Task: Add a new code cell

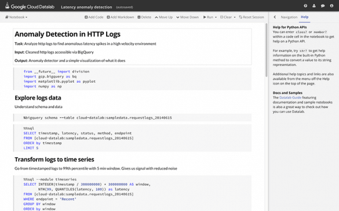Action: (x=94, y=17)
